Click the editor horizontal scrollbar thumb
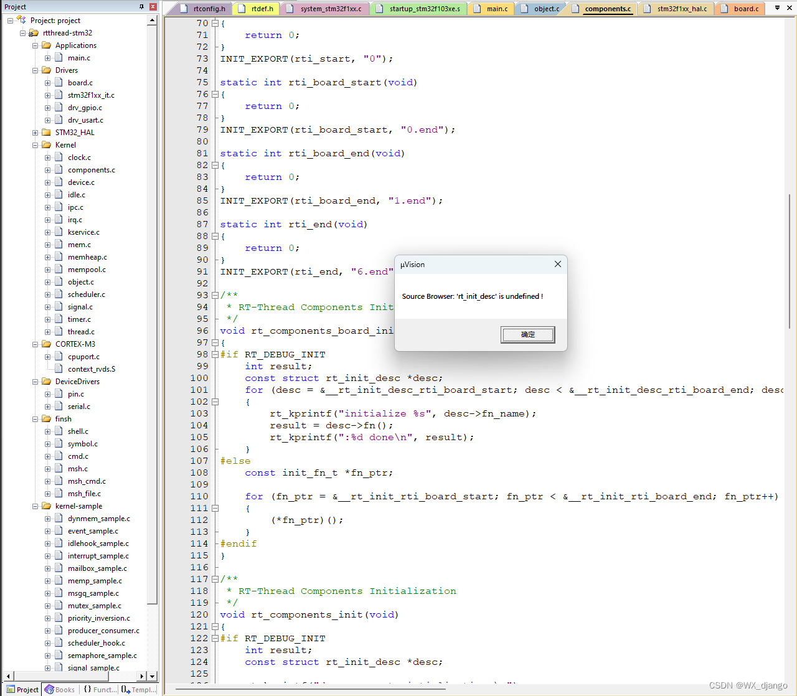797x696 pixels. (x=310, y=689)
